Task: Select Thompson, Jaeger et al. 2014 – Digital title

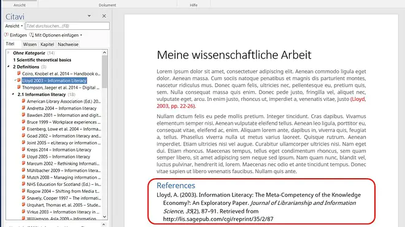Action: tap(61, 87)
